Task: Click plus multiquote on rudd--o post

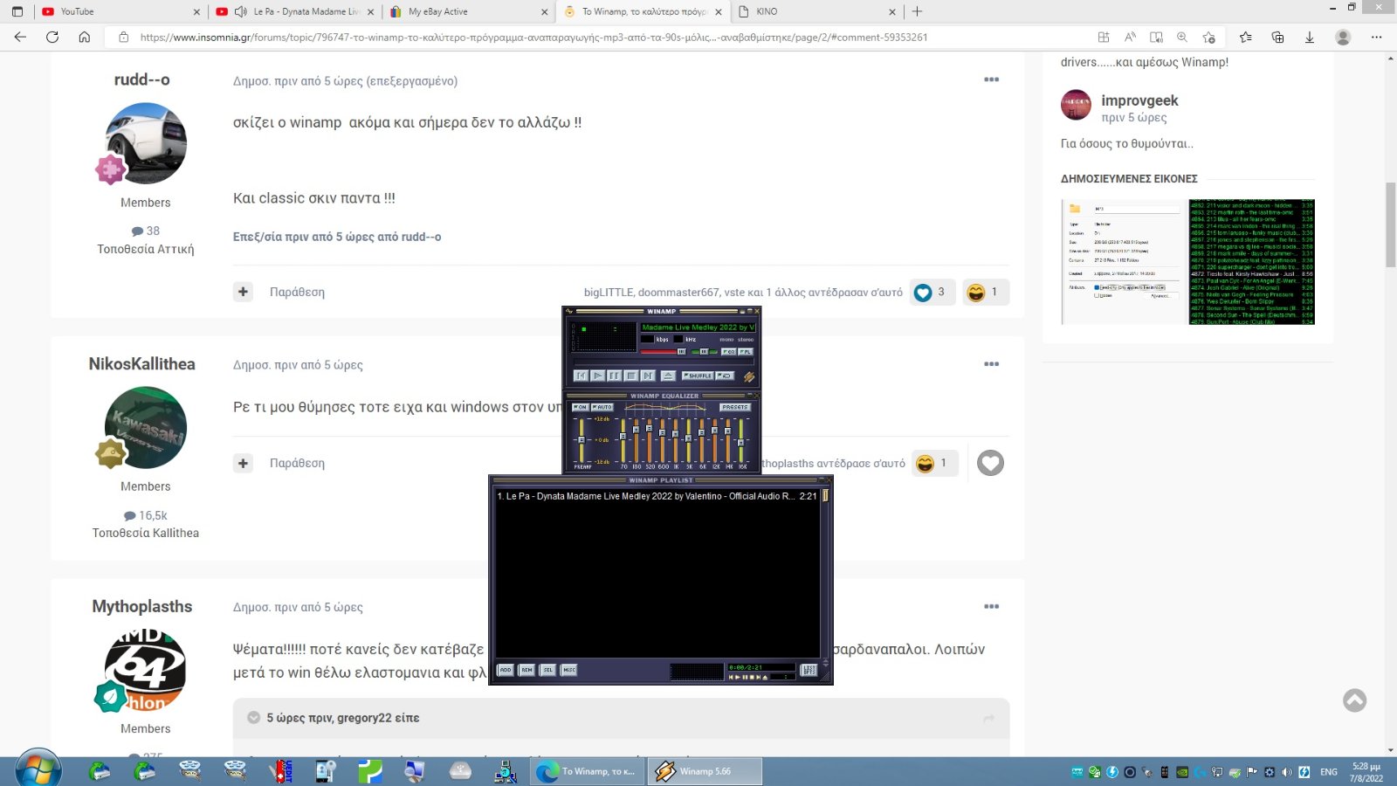Action: click(x=243, y=292)
